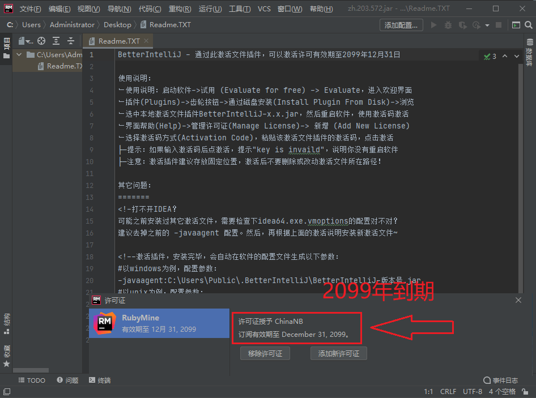This screenshot has height=398, width=536.
Task: Click the project panel horizontal scrollbar
Action: [x=31, y=370]
